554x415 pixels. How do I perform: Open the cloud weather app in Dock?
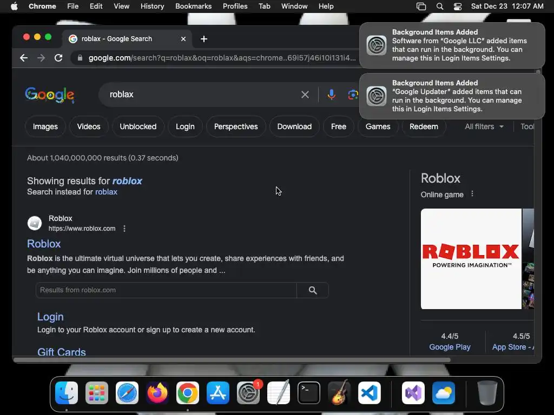[444, 393]
